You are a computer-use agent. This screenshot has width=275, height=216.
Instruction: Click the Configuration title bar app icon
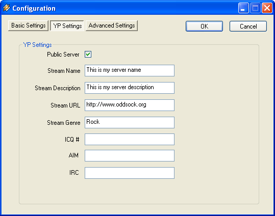[x=7, y=8]
